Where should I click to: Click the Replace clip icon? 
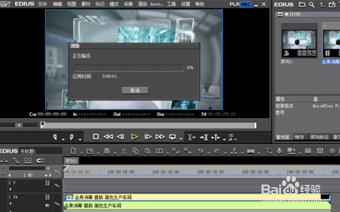(159, 151)
